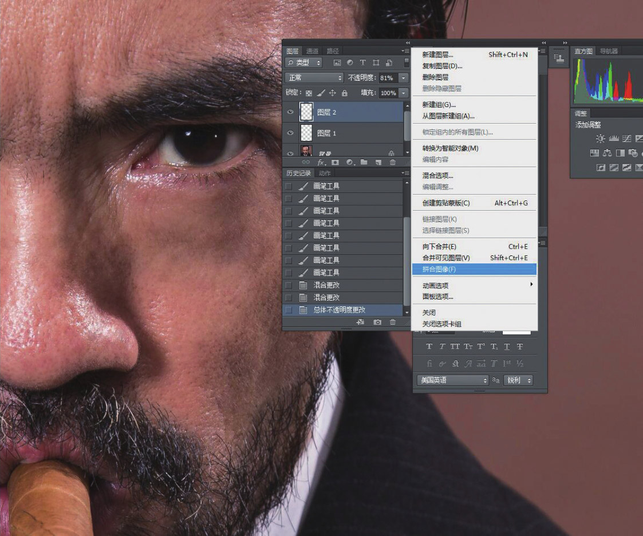This screenshot has width=643, height=536.
Task: Toggle visibility of 图层 1
Action: tap(290, 133)
